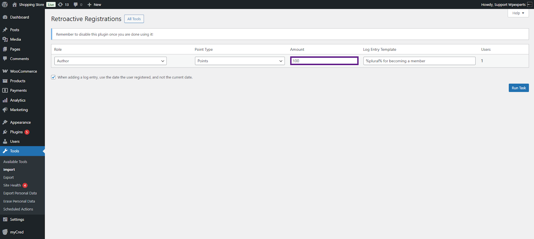Click the home icon beside Shopping Store
This screenshot has height=239, width=534.
15,5
